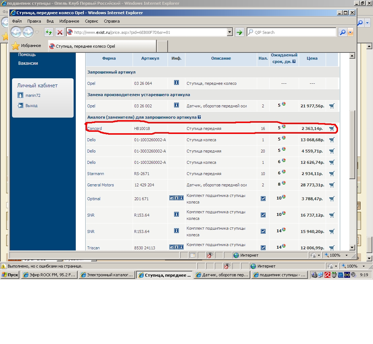373x344 pixels.
Task: Add Optimal 201 671 to cart
Action: (x=332, y=199)
